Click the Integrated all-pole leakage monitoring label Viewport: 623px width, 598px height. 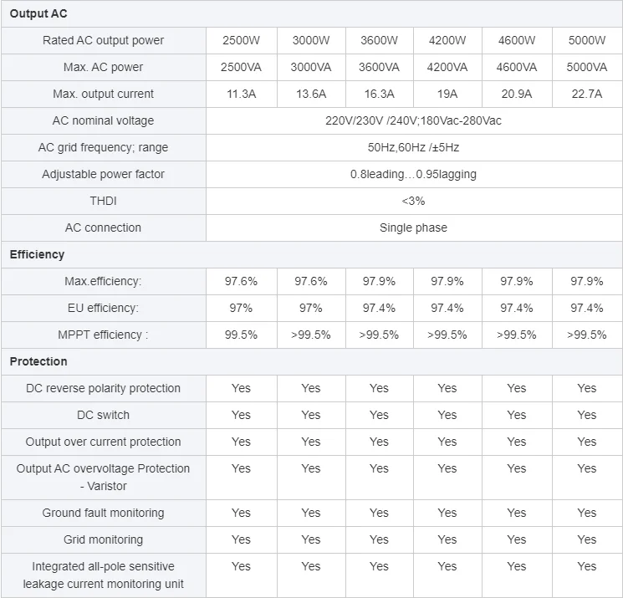(x=103, y=575)
